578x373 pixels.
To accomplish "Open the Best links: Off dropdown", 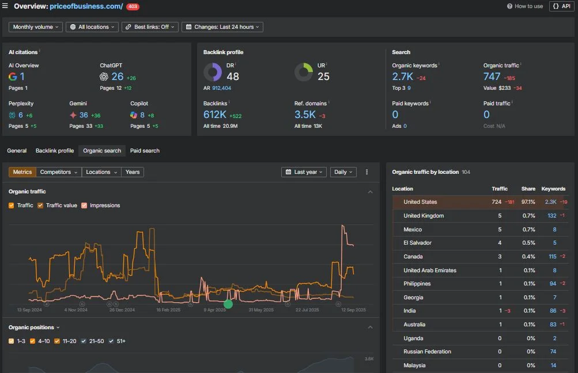I will 150,27.
